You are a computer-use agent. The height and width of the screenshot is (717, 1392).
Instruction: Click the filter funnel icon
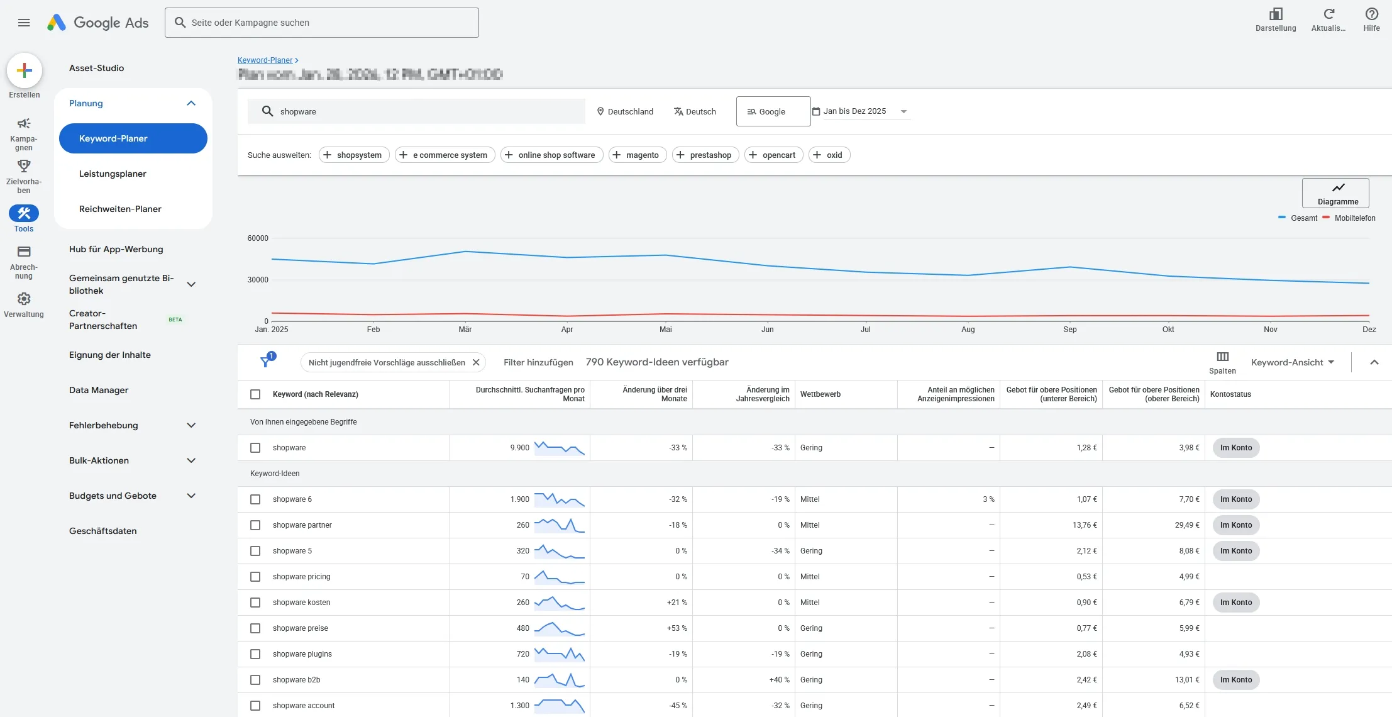[266, 362]
